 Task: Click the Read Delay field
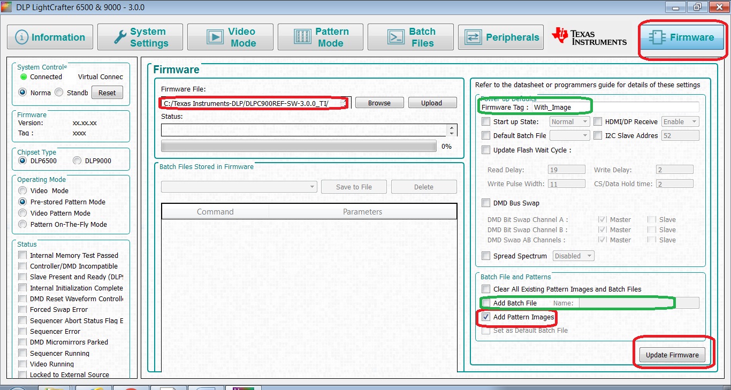[567, 170]
